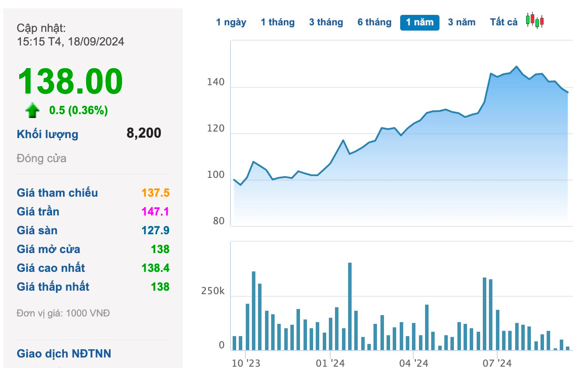Show "Tất cả" price history
The image size is (579, 368).
(503, 22)
